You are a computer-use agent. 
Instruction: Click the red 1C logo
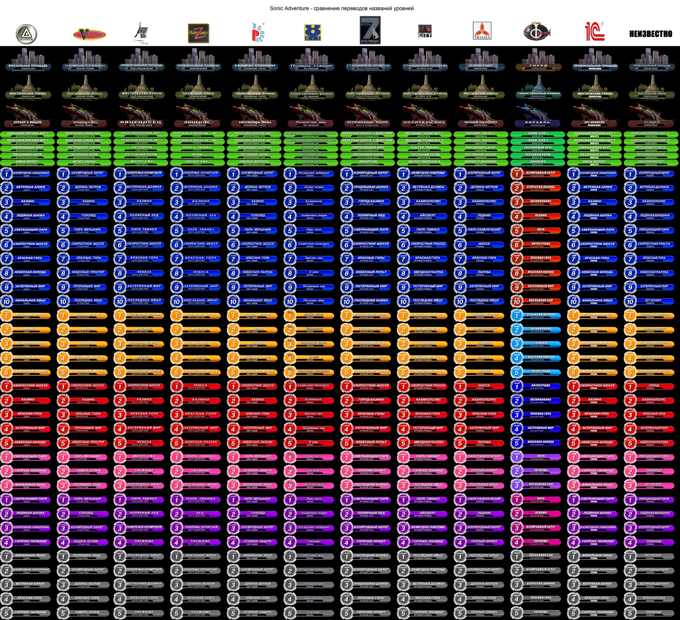595,31
